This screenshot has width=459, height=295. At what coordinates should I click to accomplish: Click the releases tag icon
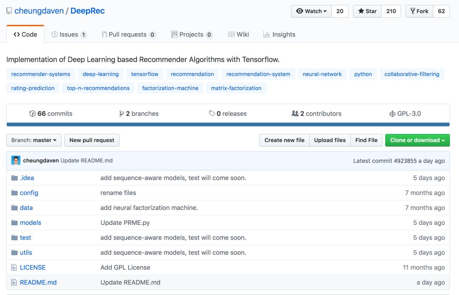click(x=212, y=113)
